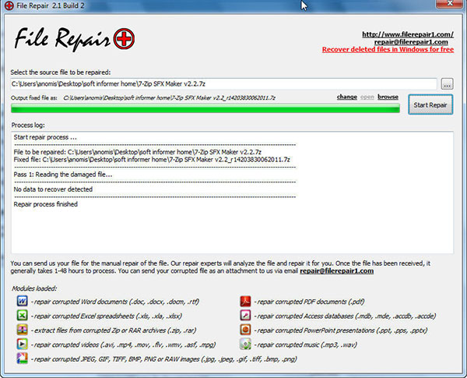Click the Word documents module icon
467x378 pixels.
[x=22, y=301]
